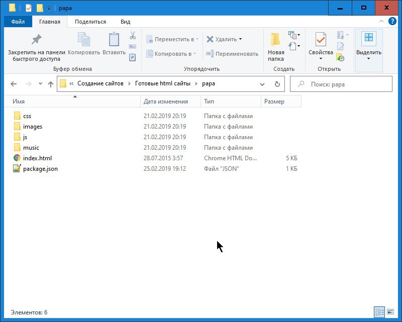Click the Properties icon with red checkmark

(321, 40)
